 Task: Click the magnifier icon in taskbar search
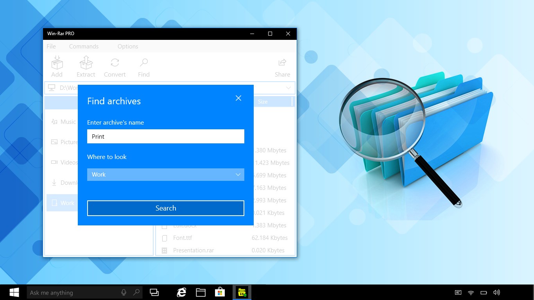pyautogui.click(x=136, y=293)
